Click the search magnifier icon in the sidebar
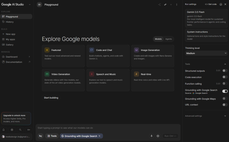The height and width of the screenshot is (142, 229). tap(20, 130)
